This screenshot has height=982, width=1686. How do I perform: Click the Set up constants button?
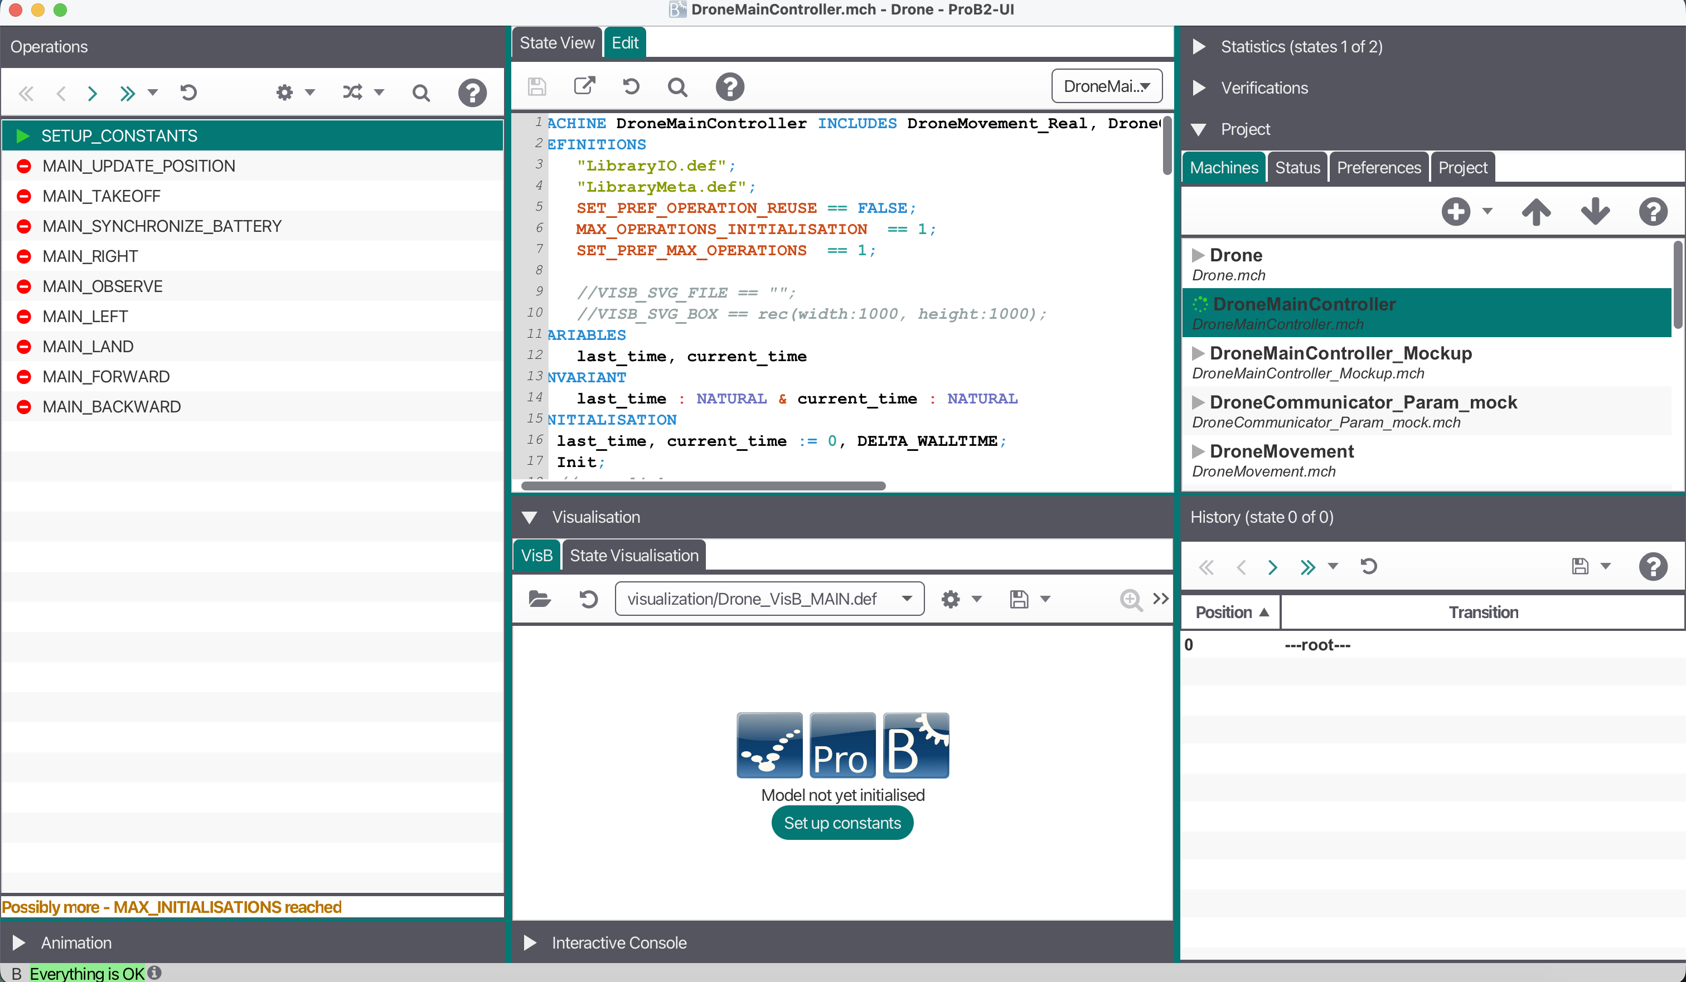[x=842, y=823]
